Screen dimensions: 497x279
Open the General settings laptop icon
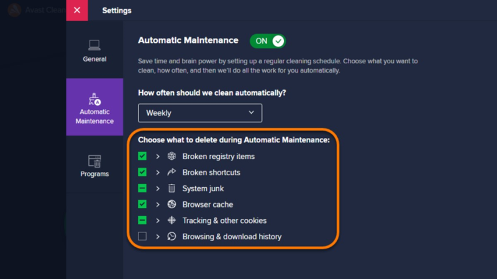pyautogui.click(x=94, y=45)
